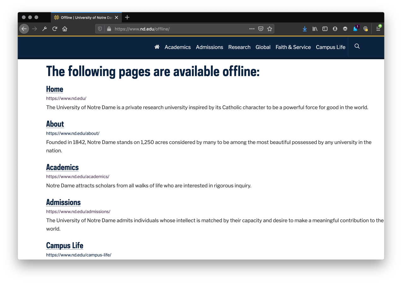Open Admissions in the site navigation bar
Image resolution: width=402 pixels, height=283 pixels.
210,47
